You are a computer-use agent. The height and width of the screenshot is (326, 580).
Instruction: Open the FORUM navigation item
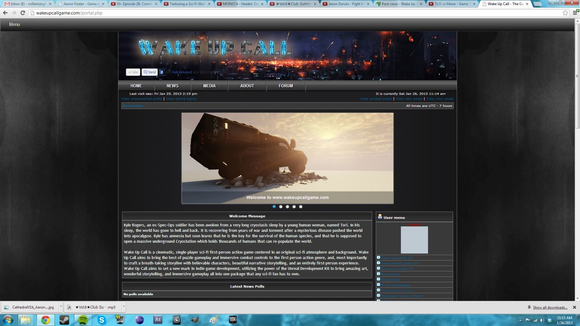(x=286, y=86)
